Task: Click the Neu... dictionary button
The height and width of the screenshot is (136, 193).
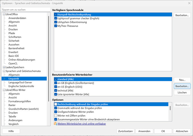Action: point(182,80)
